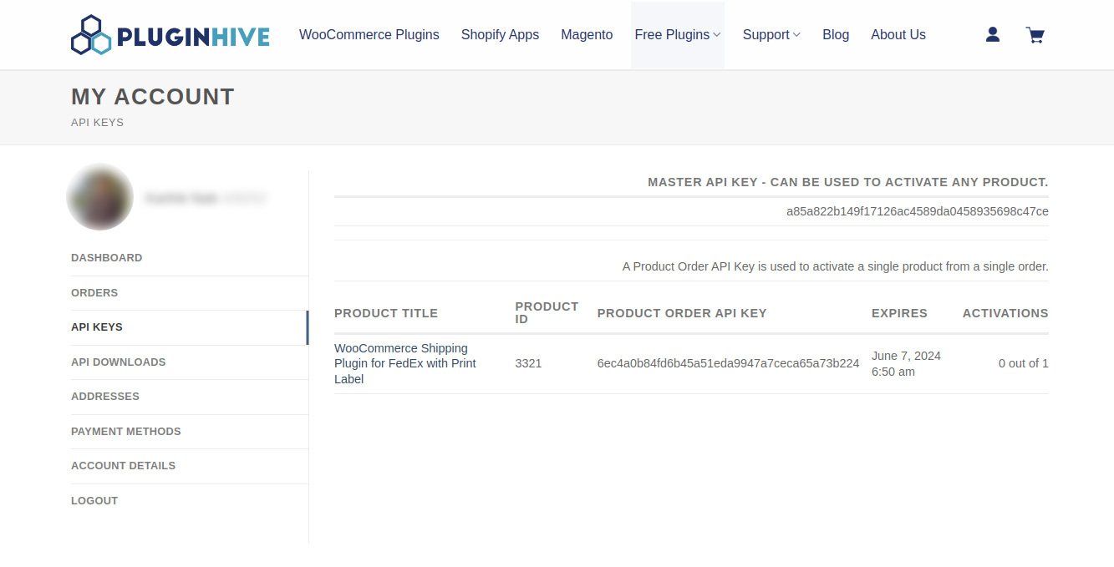Click the Product Order API Key header
Viewport: 1114px width, 567px height.
pyautogui.click(x=682, y=313)
